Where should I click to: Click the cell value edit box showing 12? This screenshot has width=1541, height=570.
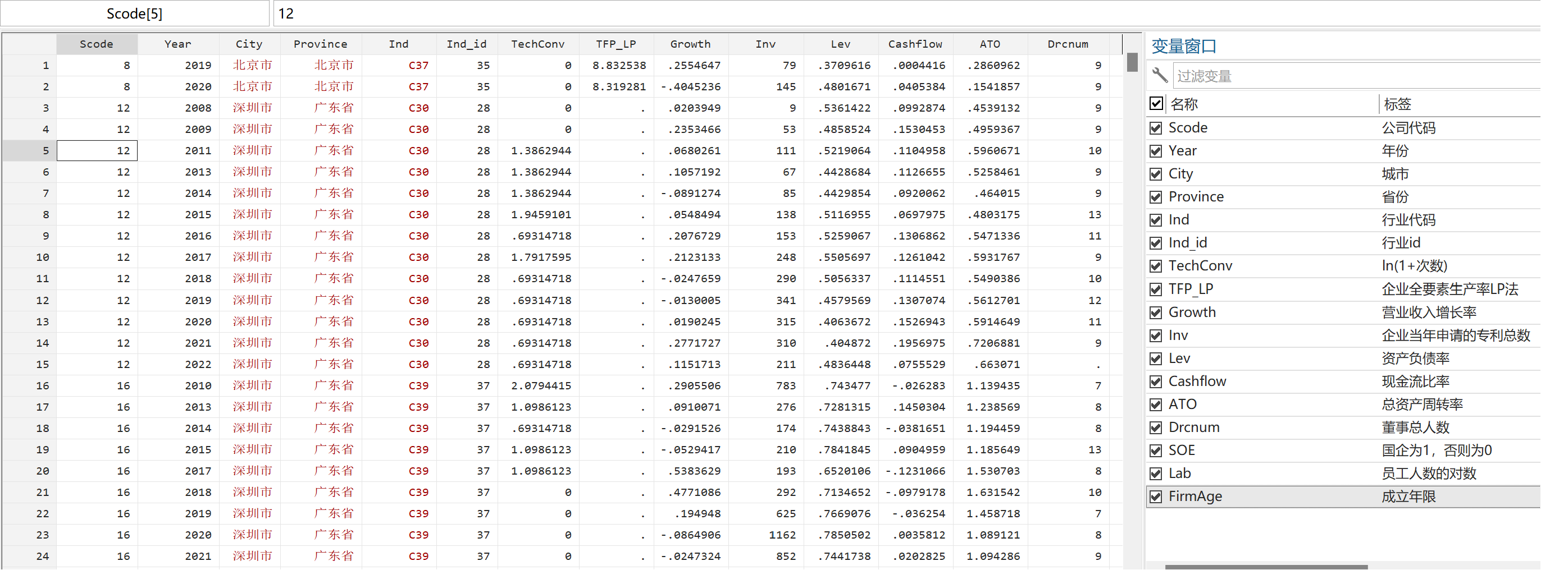click(906, 13)
